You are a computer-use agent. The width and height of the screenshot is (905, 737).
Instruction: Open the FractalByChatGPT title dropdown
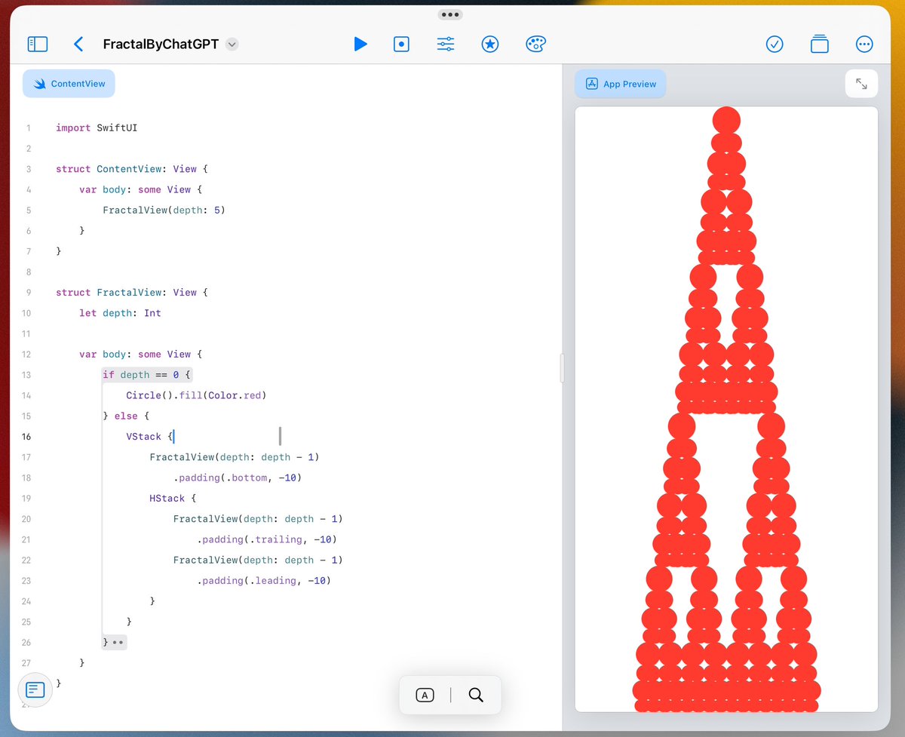(232, 45)
